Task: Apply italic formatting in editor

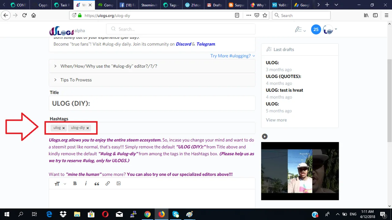Action: pyautogui.click(x=86, y=184)
